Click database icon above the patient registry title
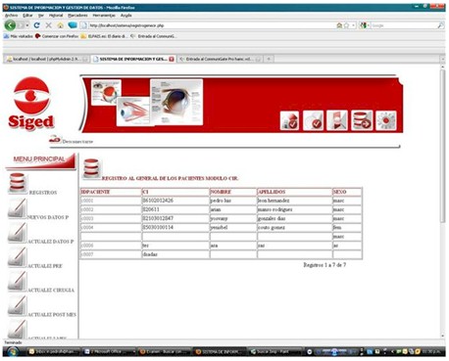The height and width of the screenshot is (361, 449). (92, 168)
